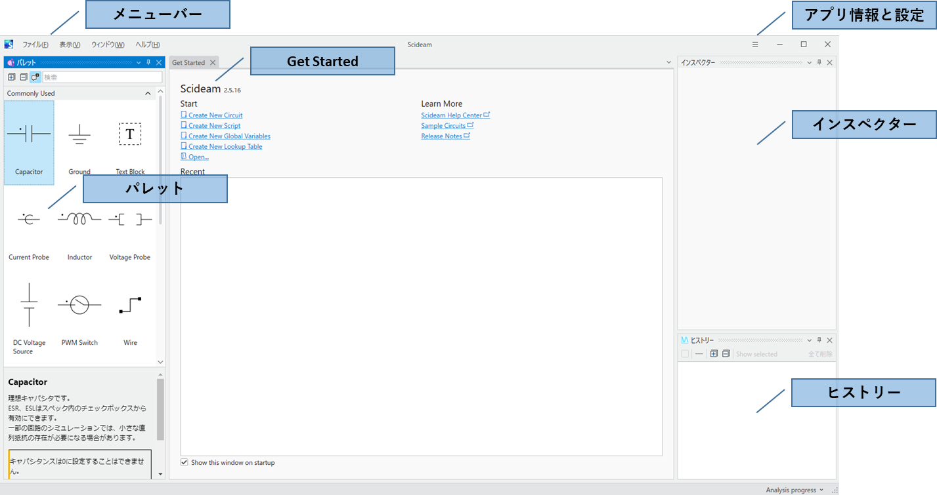Close the Get Started tab
This screenshot has width=937, height=495.
(213, 63)
